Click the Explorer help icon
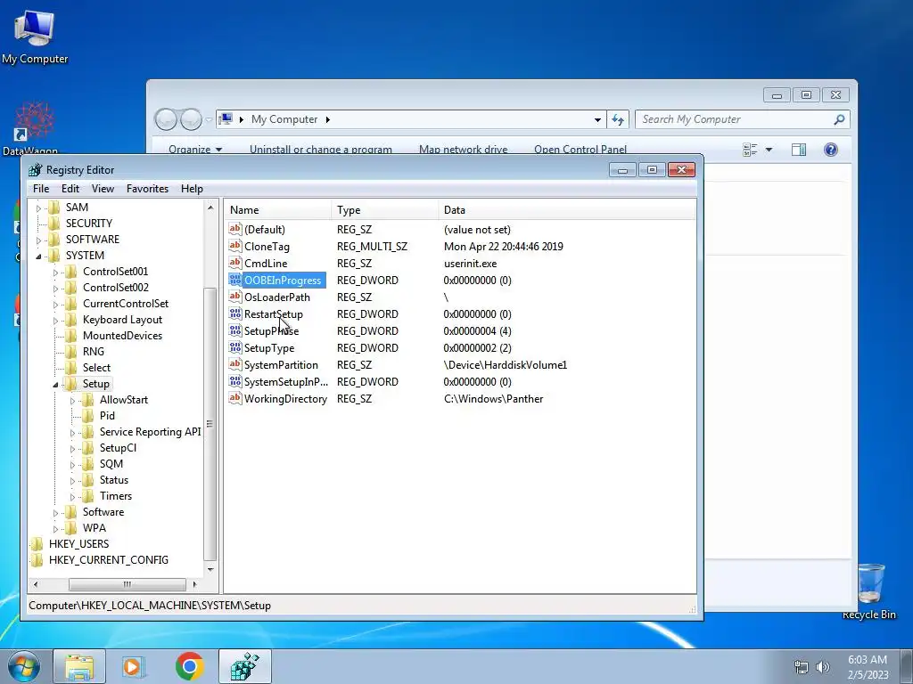Image resolution: width=913 pixels, height=684 pixels. point(831,150)
